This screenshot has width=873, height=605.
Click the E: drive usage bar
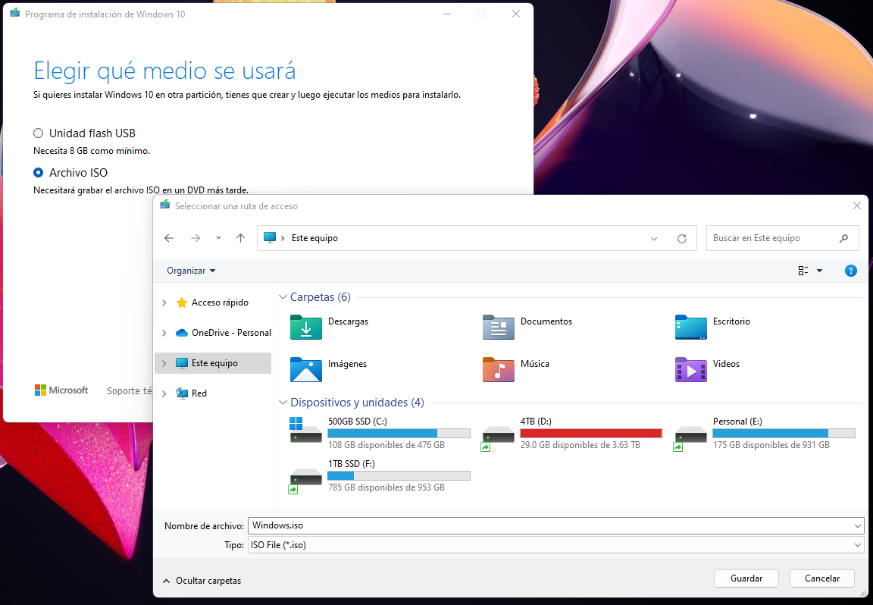[784, 434]
